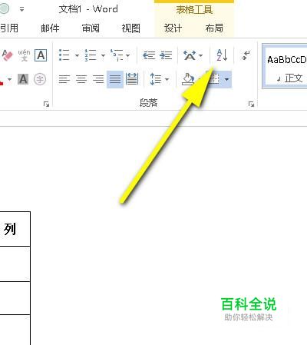Open the References (引用) tab
This screenshot has width=307, height=345.
coord(9,28)
